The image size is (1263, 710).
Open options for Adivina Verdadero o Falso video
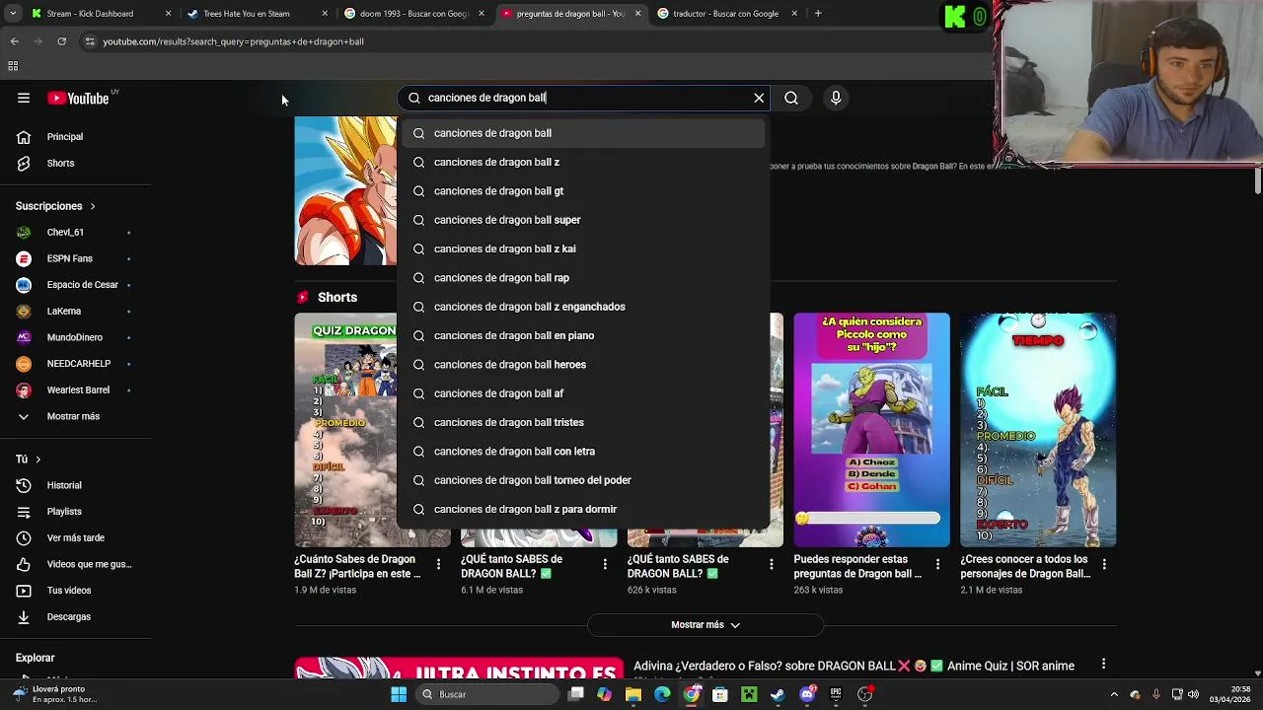(1103, 665)
